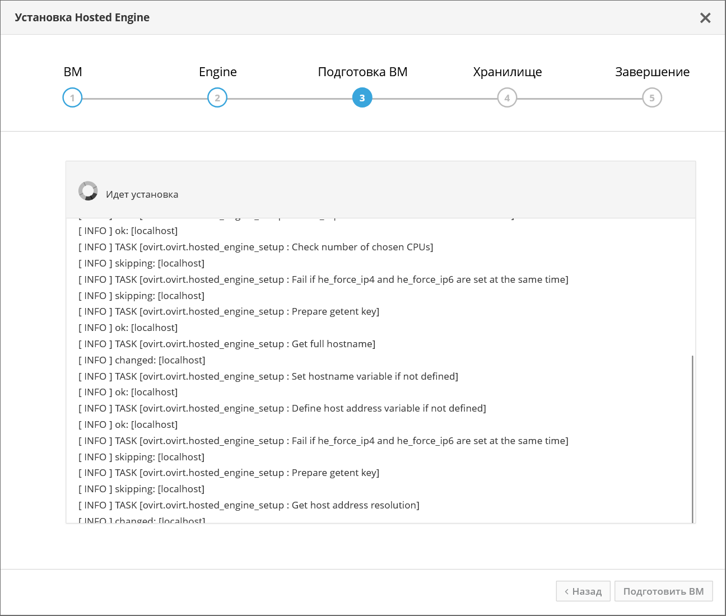Select Get host address resolution log line

click(249, 505)
